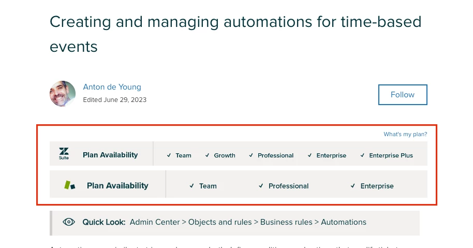Click the checkmark beside Support row Team
The height and width of the screenshot is (248, 473).
tap(191, 186)
